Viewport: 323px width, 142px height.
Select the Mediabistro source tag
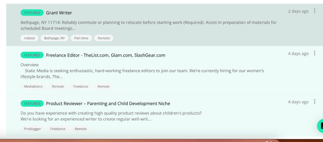click(x=33, y=86)
